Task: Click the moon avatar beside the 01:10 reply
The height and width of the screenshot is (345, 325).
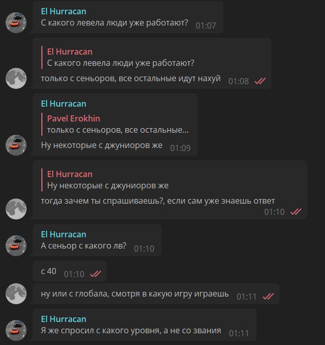Action: pos(16,209)
